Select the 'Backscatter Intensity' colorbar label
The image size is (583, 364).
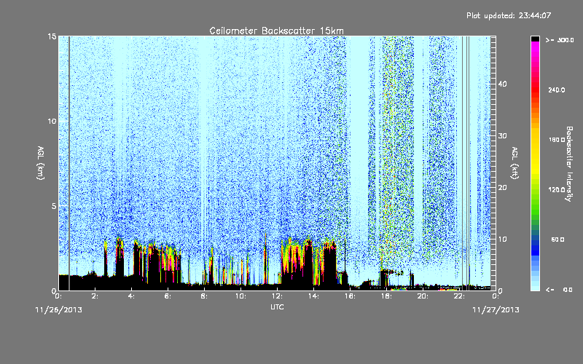pyautogui.click(x=569, y=164)
